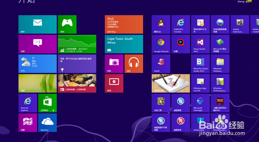Open the Adobe Extension tile

(x=240, y=24)
